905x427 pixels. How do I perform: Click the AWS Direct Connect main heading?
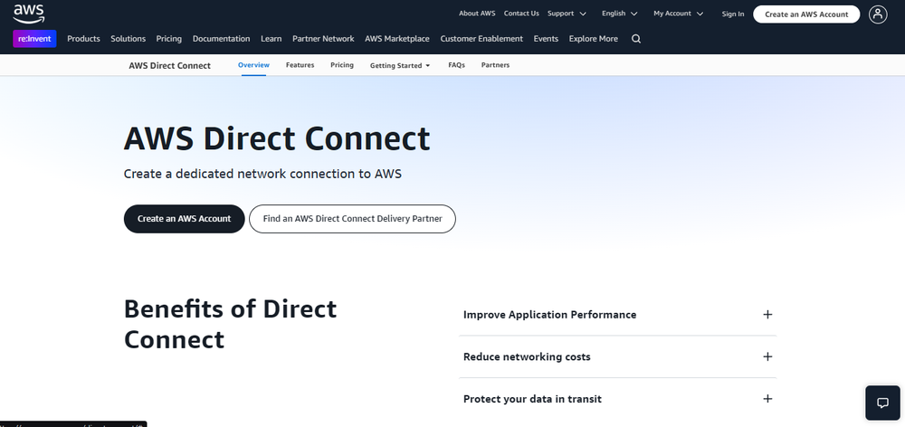pyautogui.click(x=277, y=138)
